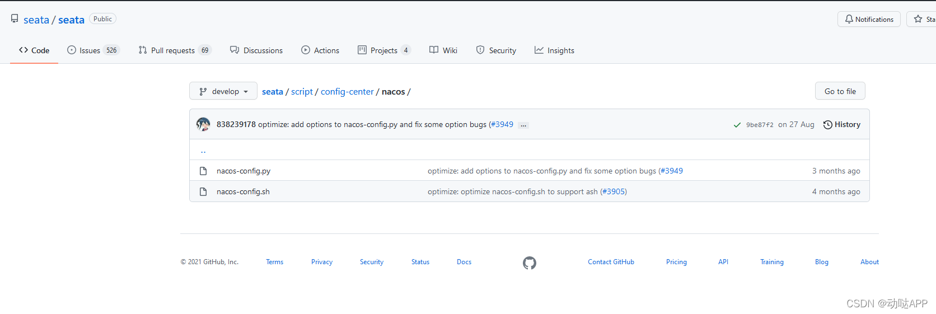Open the Actions tab

pos(320,50)
